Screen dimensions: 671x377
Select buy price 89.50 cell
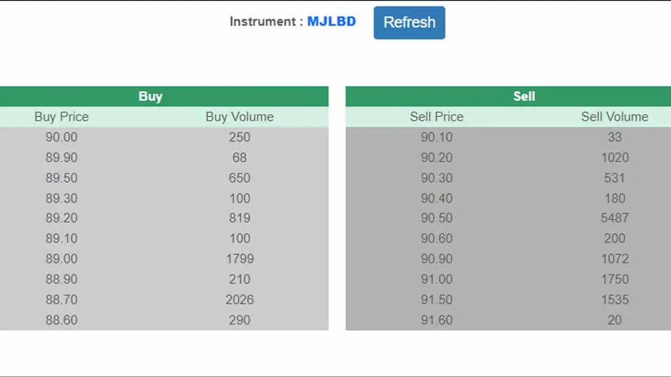click(61, 178)
